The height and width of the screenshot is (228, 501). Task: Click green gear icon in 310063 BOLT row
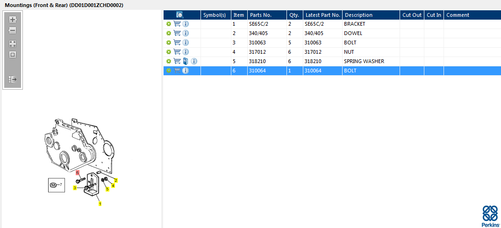[169, 43]
